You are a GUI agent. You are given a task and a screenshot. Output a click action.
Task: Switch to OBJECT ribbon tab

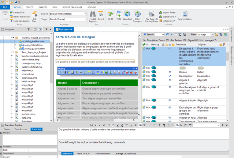click(30, 7)
